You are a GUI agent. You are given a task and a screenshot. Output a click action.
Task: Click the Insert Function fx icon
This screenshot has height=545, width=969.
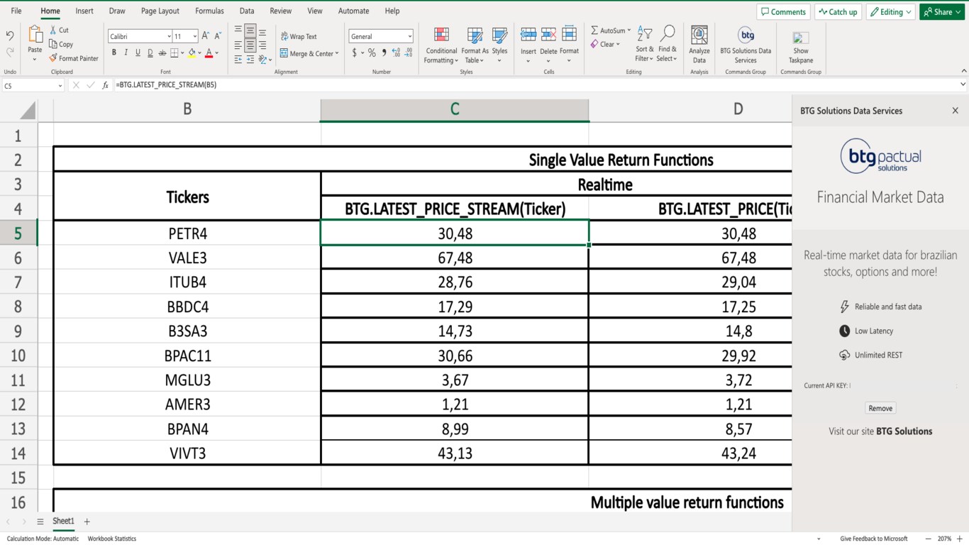(105, 85)
